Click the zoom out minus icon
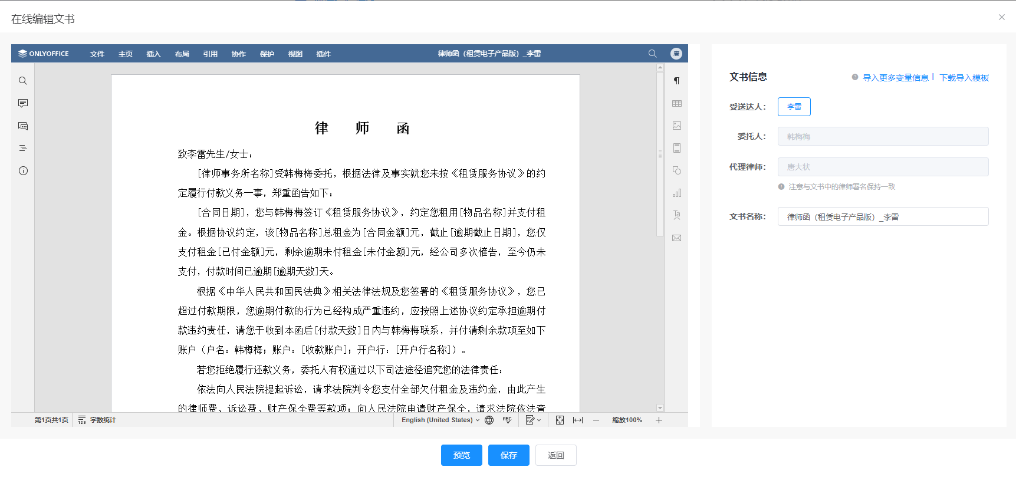This screenshot has height=477, width=1016. click(596, 420)
